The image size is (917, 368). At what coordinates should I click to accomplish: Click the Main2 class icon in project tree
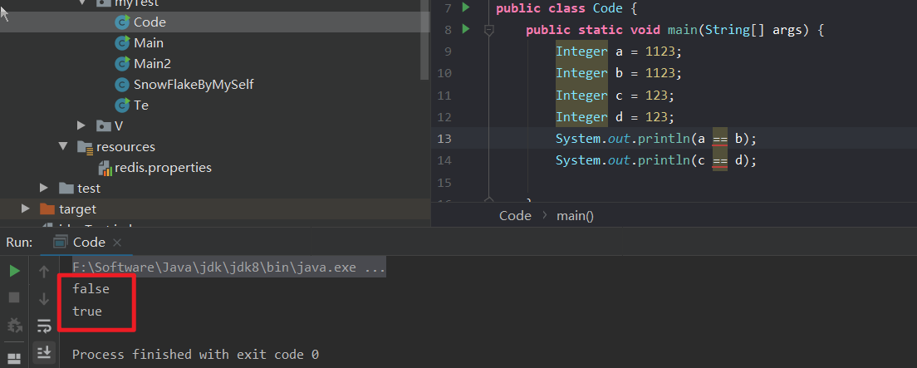pyautogui.click(x=122, y=64)
